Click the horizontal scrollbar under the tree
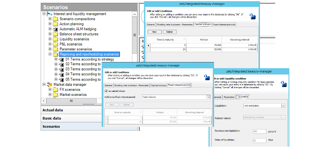332x147 pixels. click(x=71, y=101)
